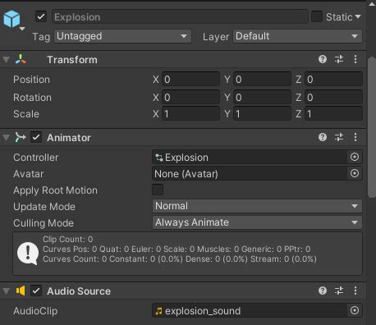Click the Clip Count: 0 text
Screen dimensions: 376x325
coord(68,239)
